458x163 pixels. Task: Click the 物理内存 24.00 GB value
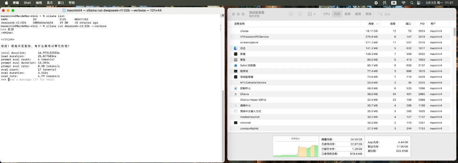(355, 140)
